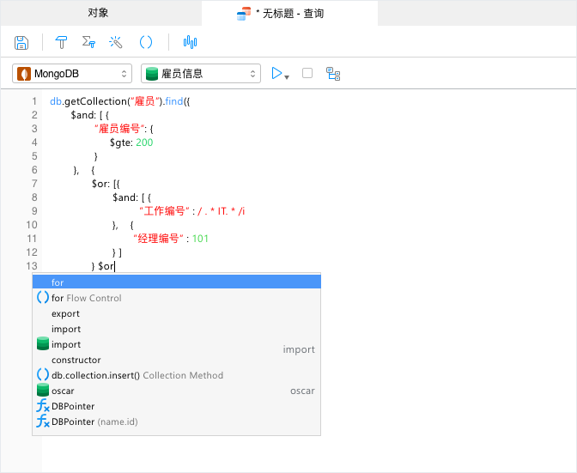Click the Stop square button
The width and height of the screenshot is (577, 473).
[x=307, y=74]
